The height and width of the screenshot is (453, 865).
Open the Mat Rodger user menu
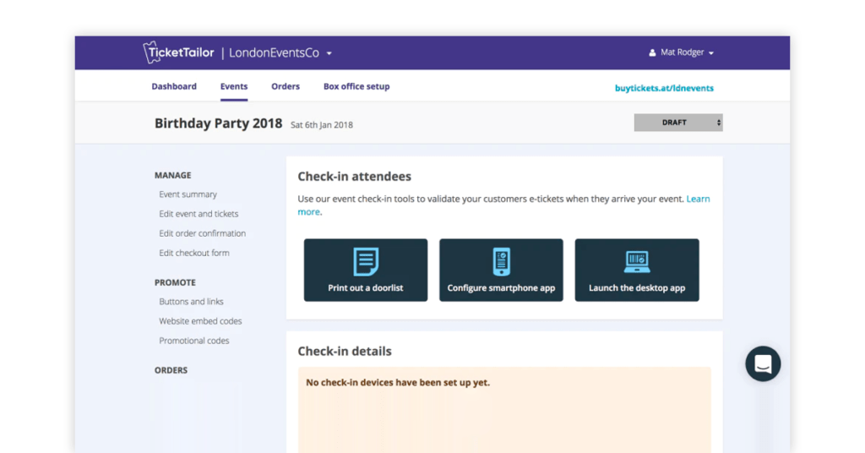(682, 52)
